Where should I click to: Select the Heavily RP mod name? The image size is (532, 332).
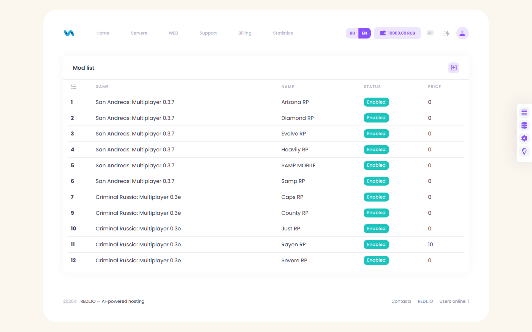point(295,150)
